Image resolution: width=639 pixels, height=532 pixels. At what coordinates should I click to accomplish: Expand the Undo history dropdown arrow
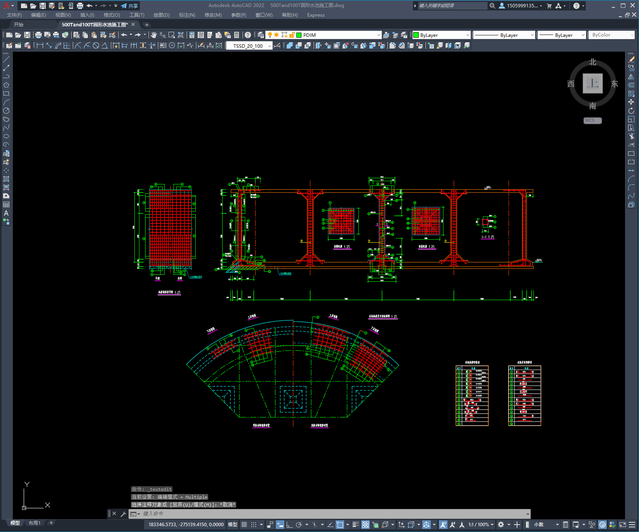tap(131, 35)
